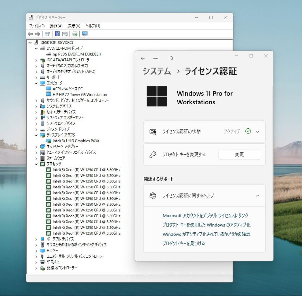Screen dimensions: 302x296
Task: Expand the ネットワーク アダプター category
Action: coord(36,147)
